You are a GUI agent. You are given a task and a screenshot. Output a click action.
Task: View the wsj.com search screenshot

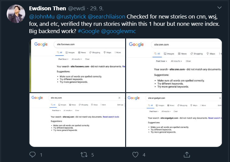click(x=77, y=120)
